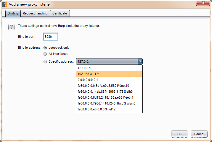Click the Burp logo in title bar
Image resolution: width=212 pixels, height=142 pixels.
pos(4,4)
